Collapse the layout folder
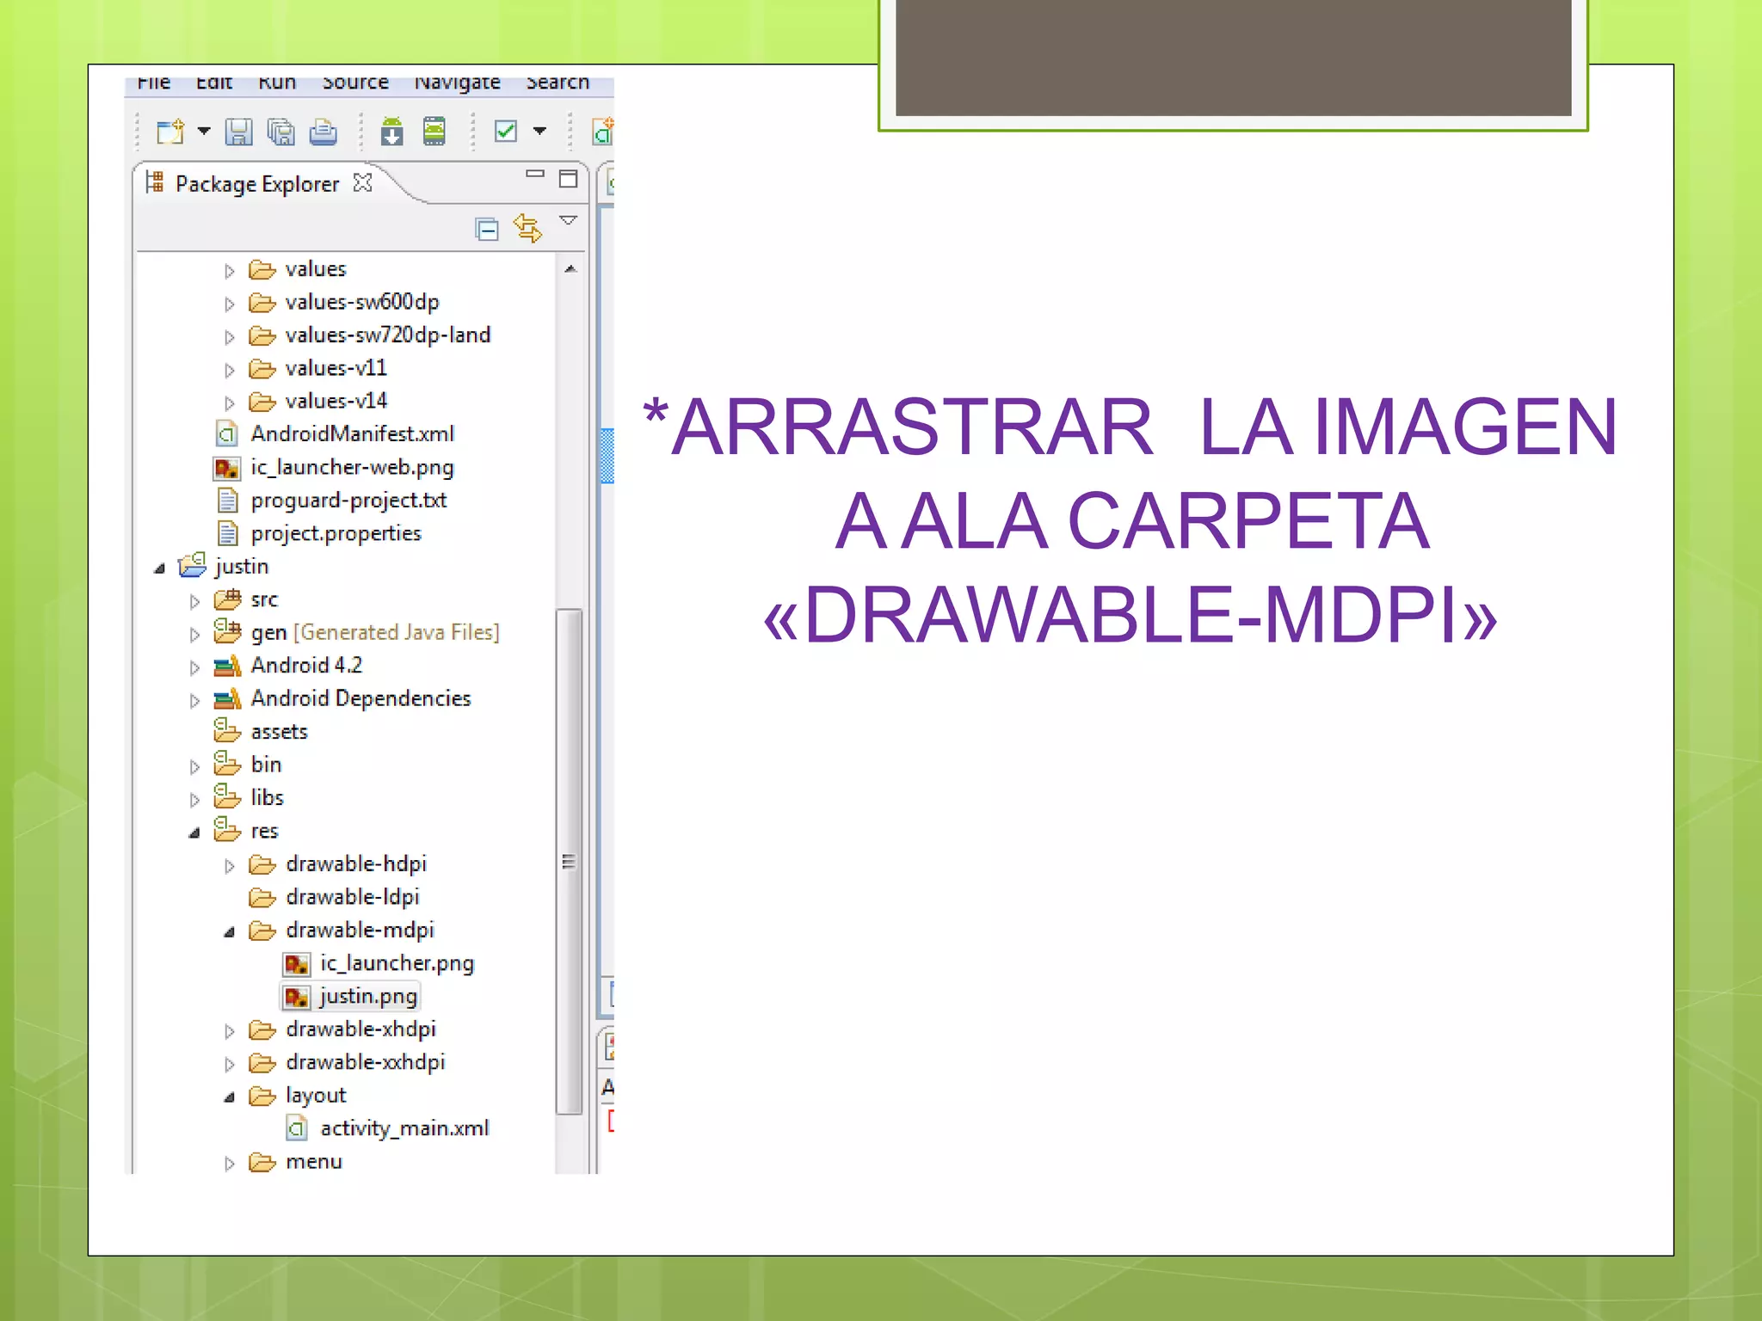1762x1321 pixels. point(229,1097)
